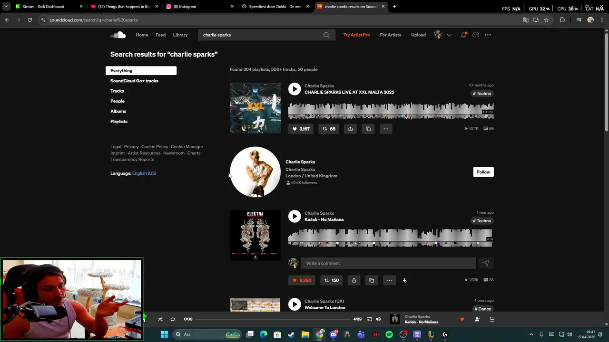Cast to device from player bar
This screenshot has height=342, width=609.
coord(369,319)
